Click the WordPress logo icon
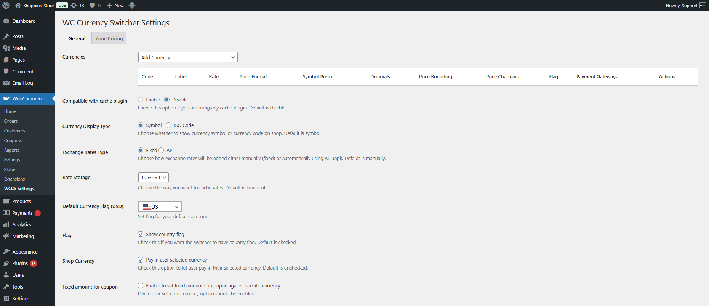This screenshot has width=709, height=306. (x=6, y=5)
